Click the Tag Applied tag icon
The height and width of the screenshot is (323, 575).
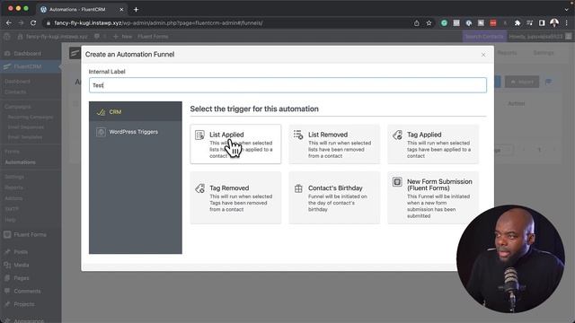(x=397, y=135)
